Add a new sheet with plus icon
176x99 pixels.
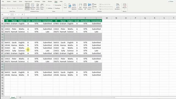coord(20,97)
